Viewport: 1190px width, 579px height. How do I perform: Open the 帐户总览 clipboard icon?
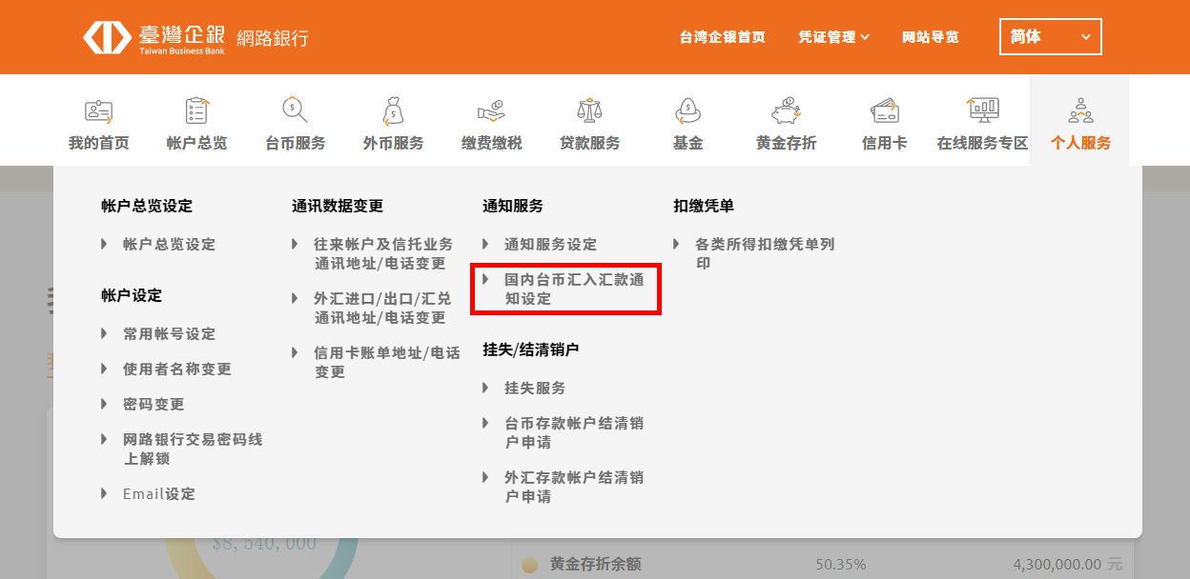coord(196,111)
